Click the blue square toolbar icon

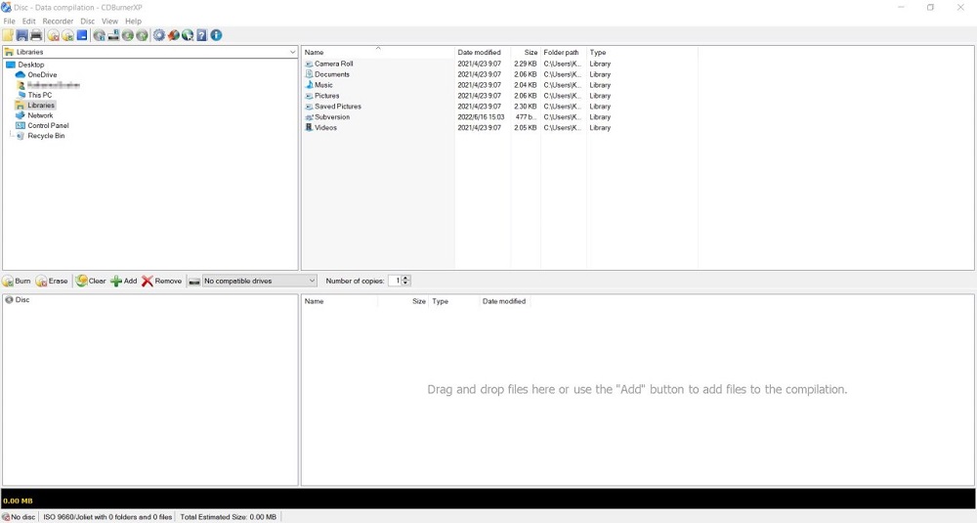coord(82,35)
